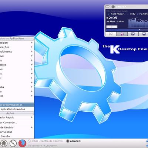Switch to amaroK taskbar entry
148x148 pixels.
pyautogui.click(x=74, y=141)
